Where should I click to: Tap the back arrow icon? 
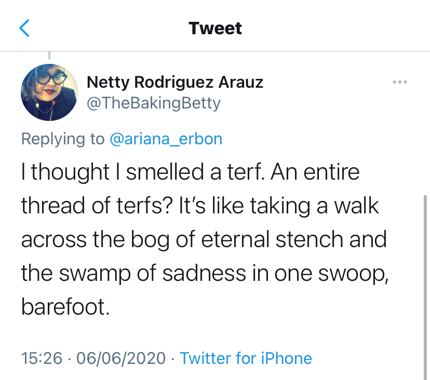point(24,28)
